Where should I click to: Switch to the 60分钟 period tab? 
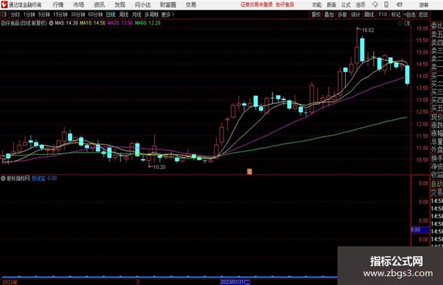(x=96, y=15)
